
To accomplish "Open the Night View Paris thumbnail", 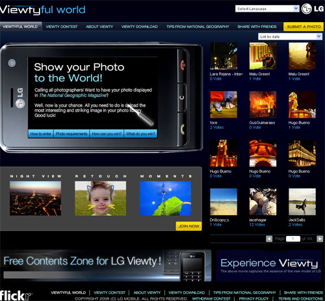I will [x=35, y=198].
